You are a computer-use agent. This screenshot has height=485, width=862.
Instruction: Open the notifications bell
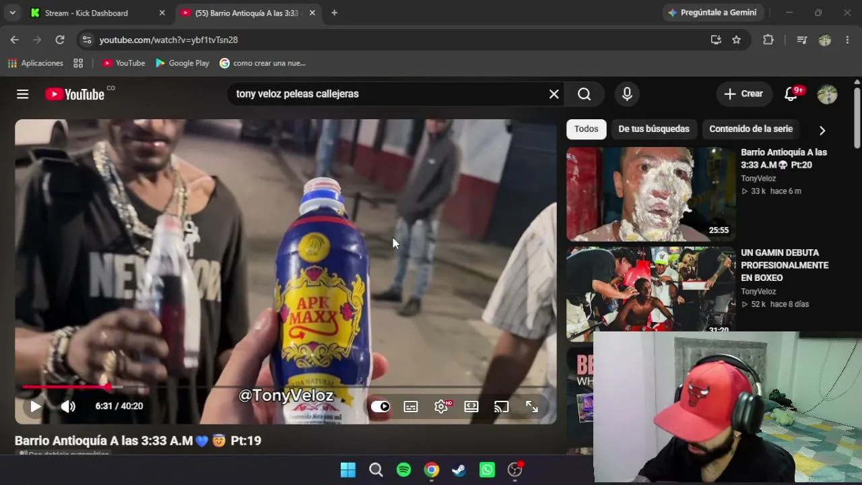coord(791,94)
